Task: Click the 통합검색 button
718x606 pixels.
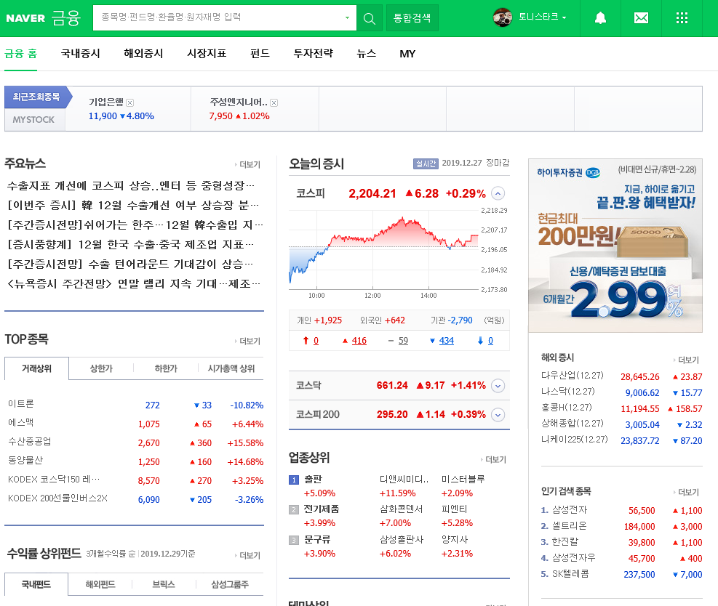Action: (x=412, y=18)
